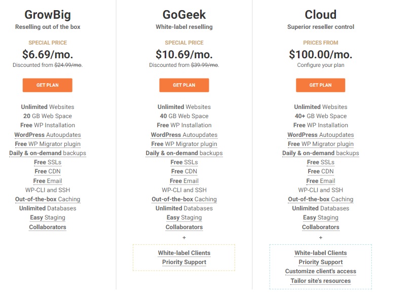Click GET PLAN button under Cloud

(321, 85)
